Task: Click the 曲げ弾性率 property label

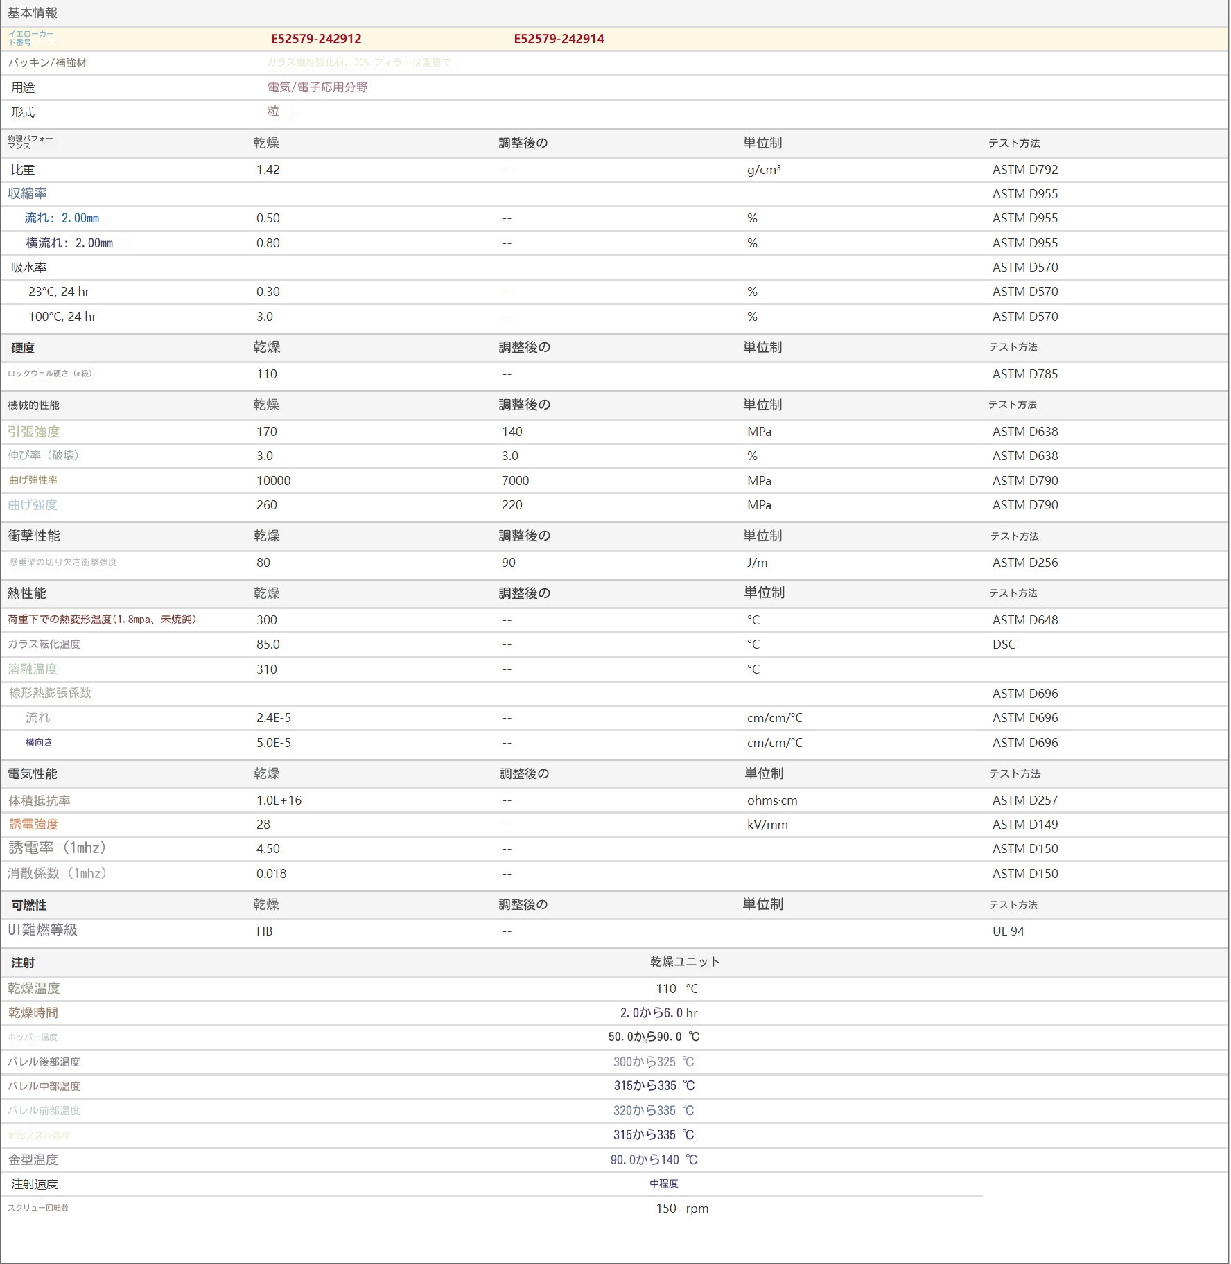Action: point(33,480)
